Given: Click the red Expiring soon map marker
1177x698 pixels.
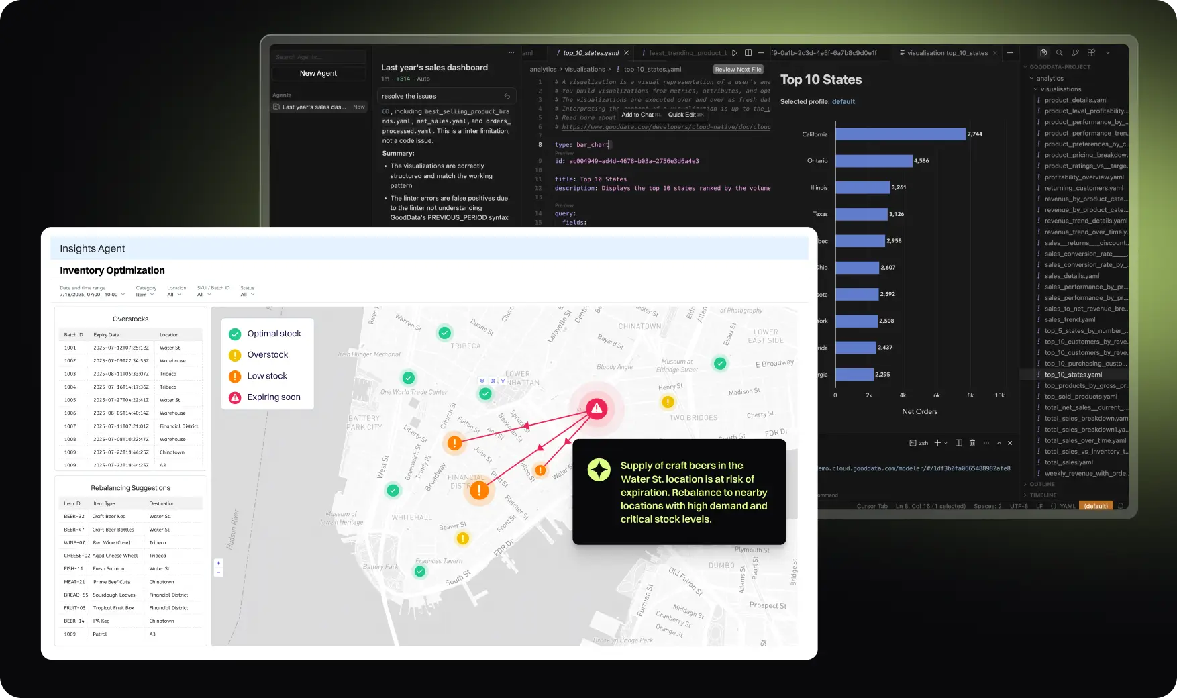Looking at the screenshot, I should 597,409.
